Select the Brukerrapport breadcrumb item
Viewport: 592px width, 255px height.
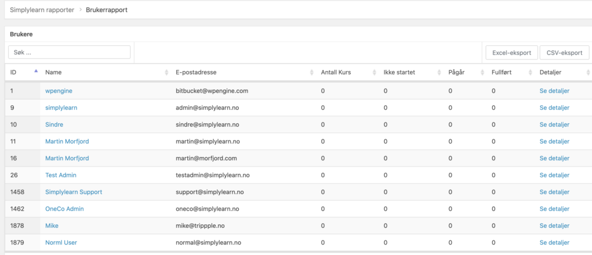106,10
